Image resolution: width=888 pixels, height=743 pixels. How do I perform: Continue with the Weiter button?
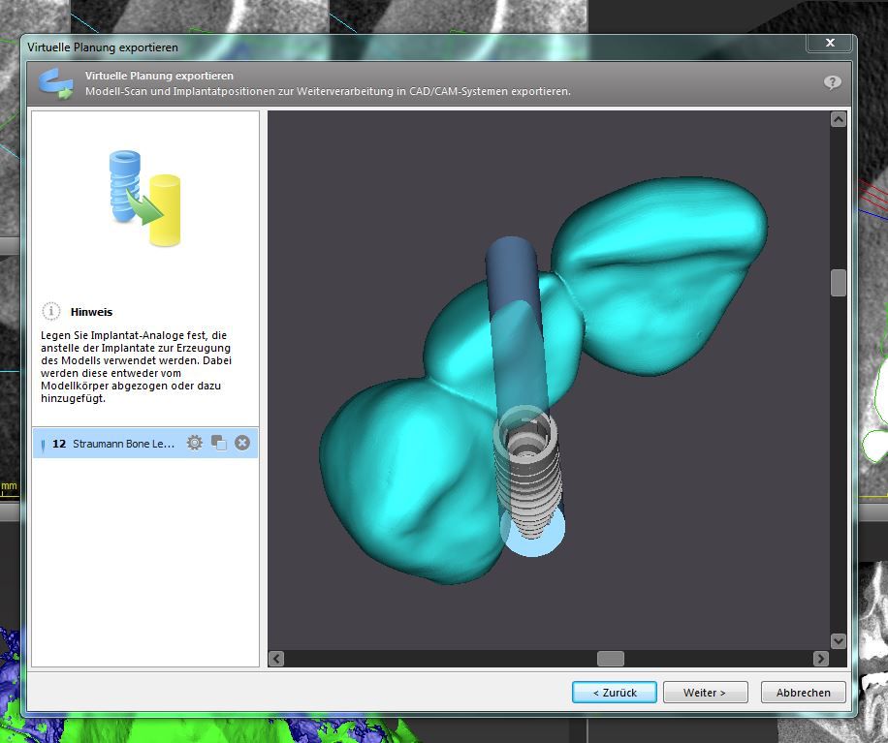(x=705, y=692)
